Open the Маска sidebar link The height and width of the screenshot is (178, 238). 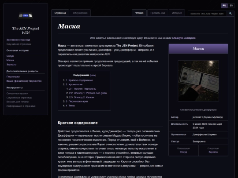10,60
